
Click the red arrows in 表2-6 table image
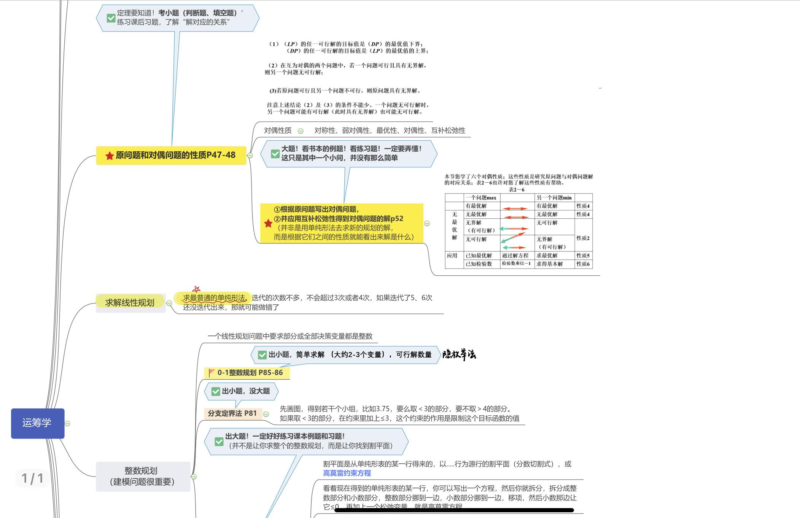(515, 208)
